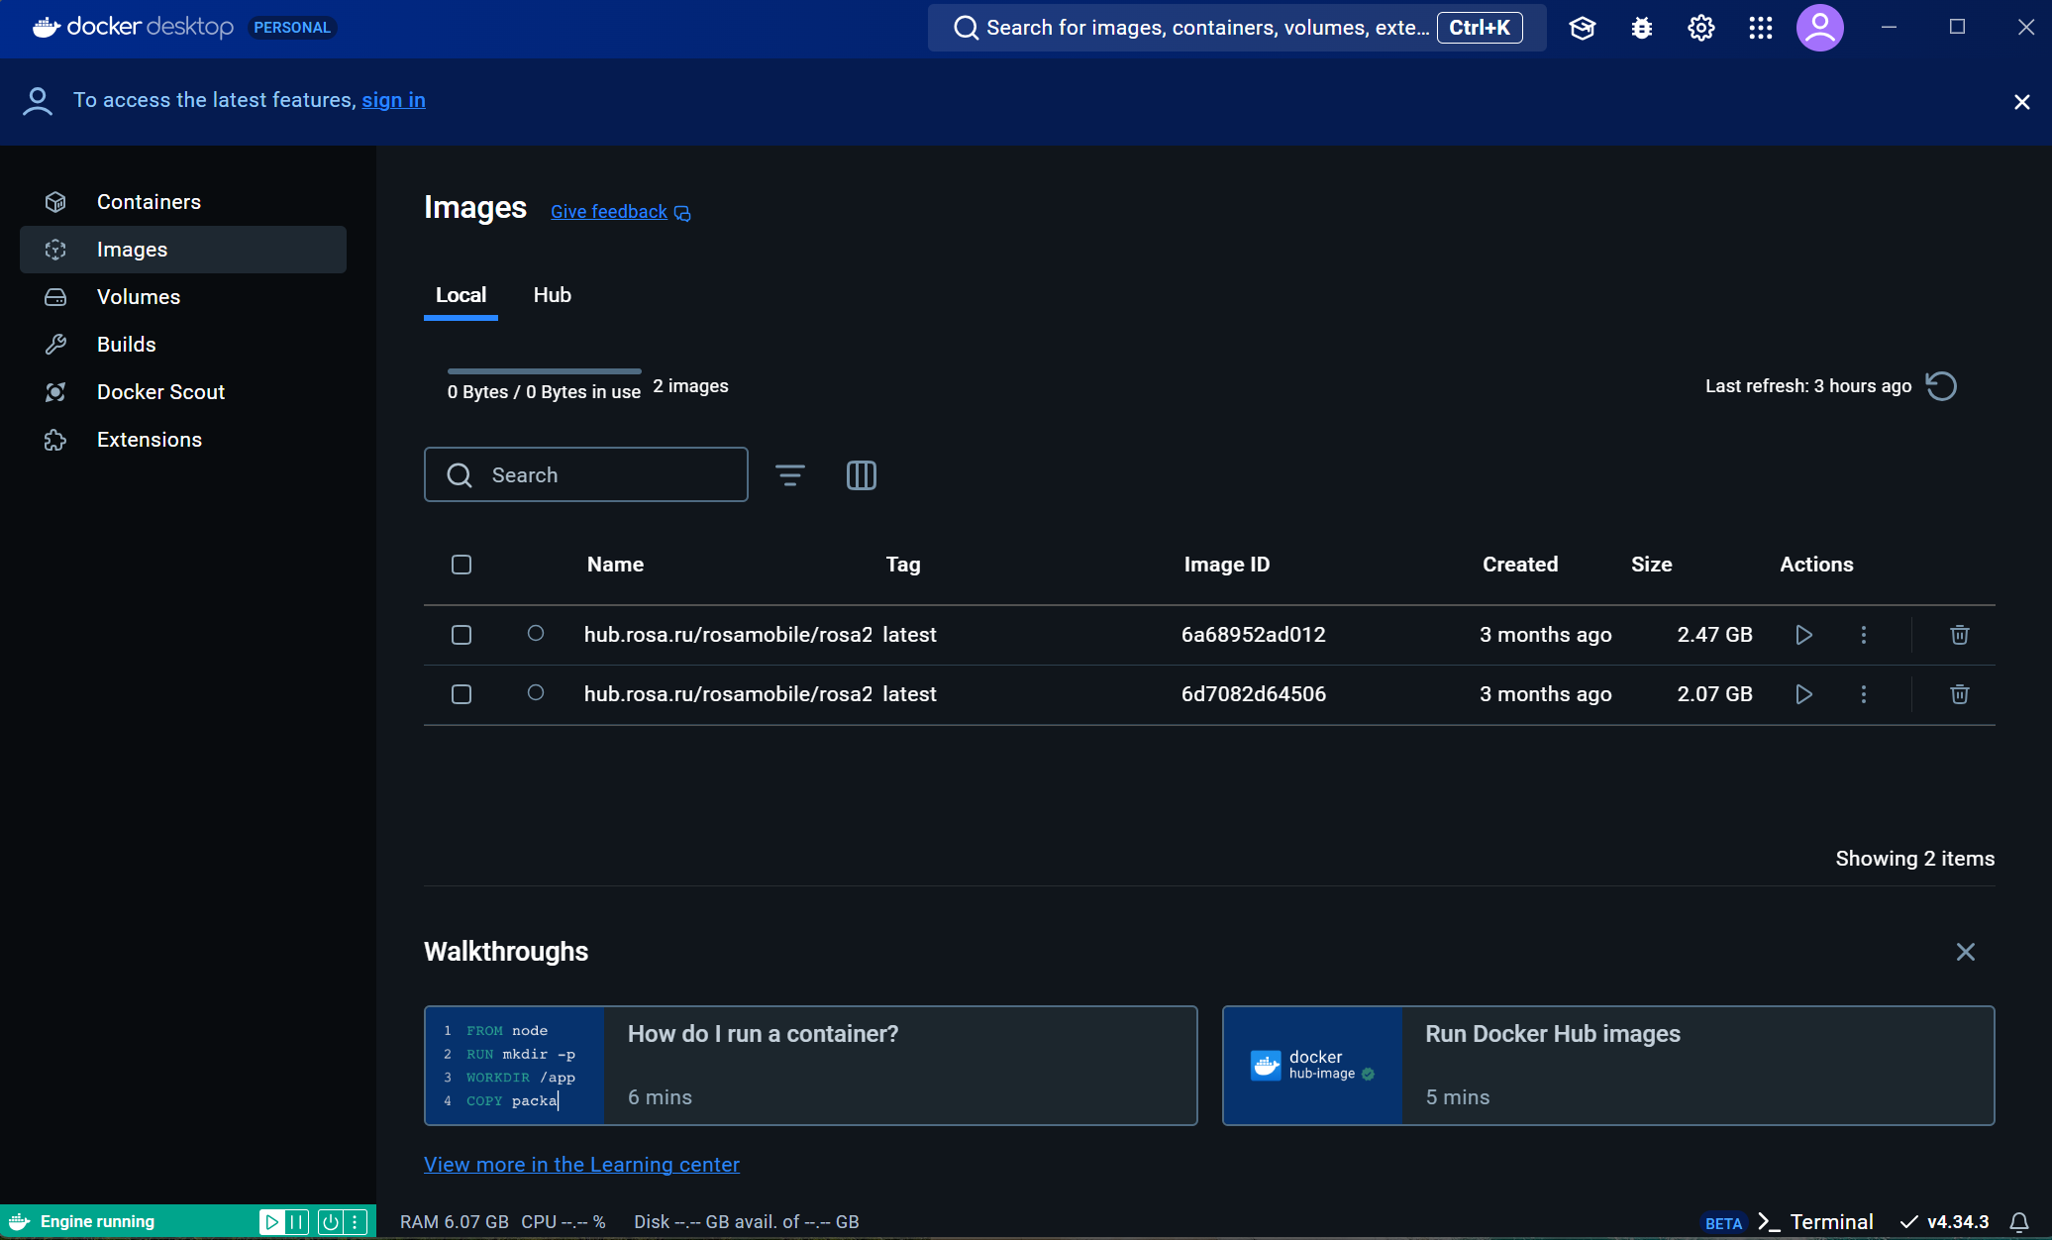Viewport: 2052px width, 1240px height.
Task: Open more actions menu for image 6a68952ad012
Action: [1863, 635]
